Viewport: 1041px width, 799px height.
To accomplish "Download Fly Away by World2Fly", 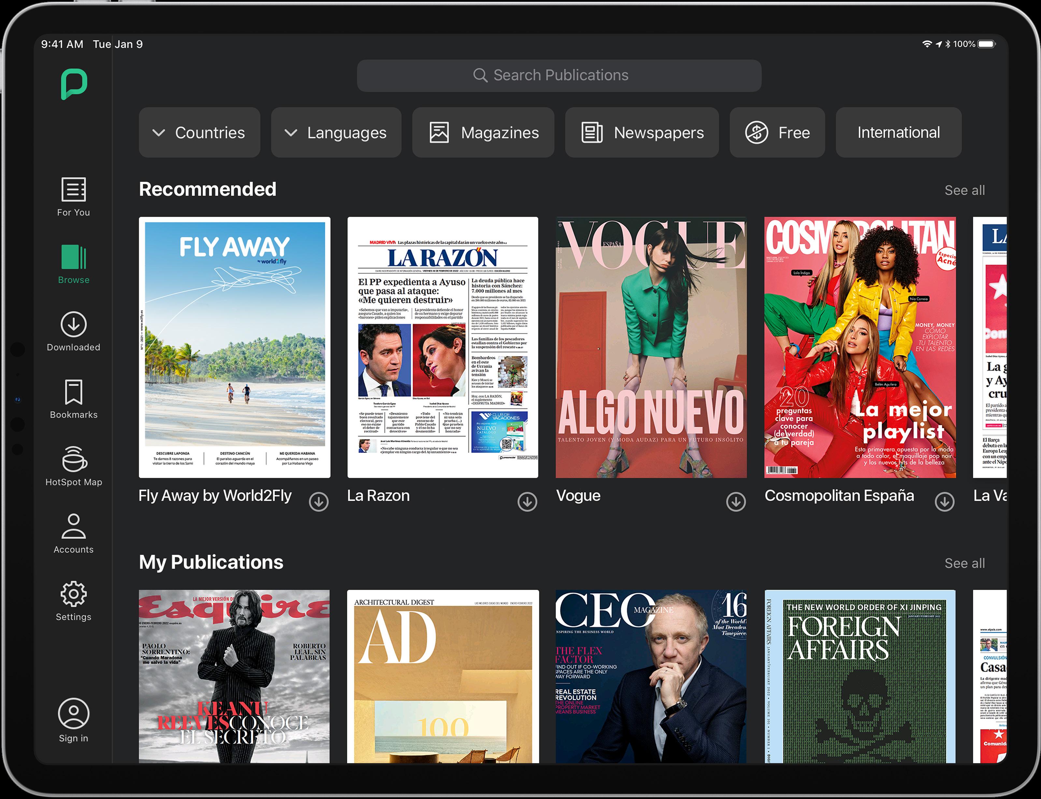I will point(319,502).
